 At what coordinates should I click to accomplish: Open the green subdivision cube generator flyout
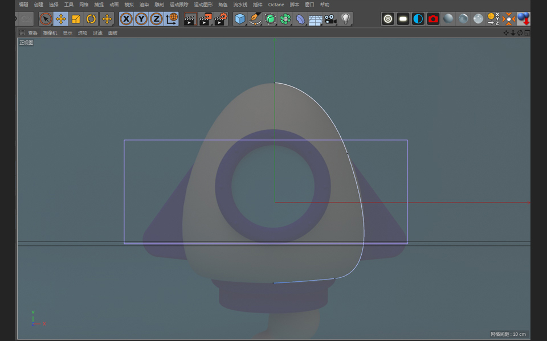(x=270, y=19)
